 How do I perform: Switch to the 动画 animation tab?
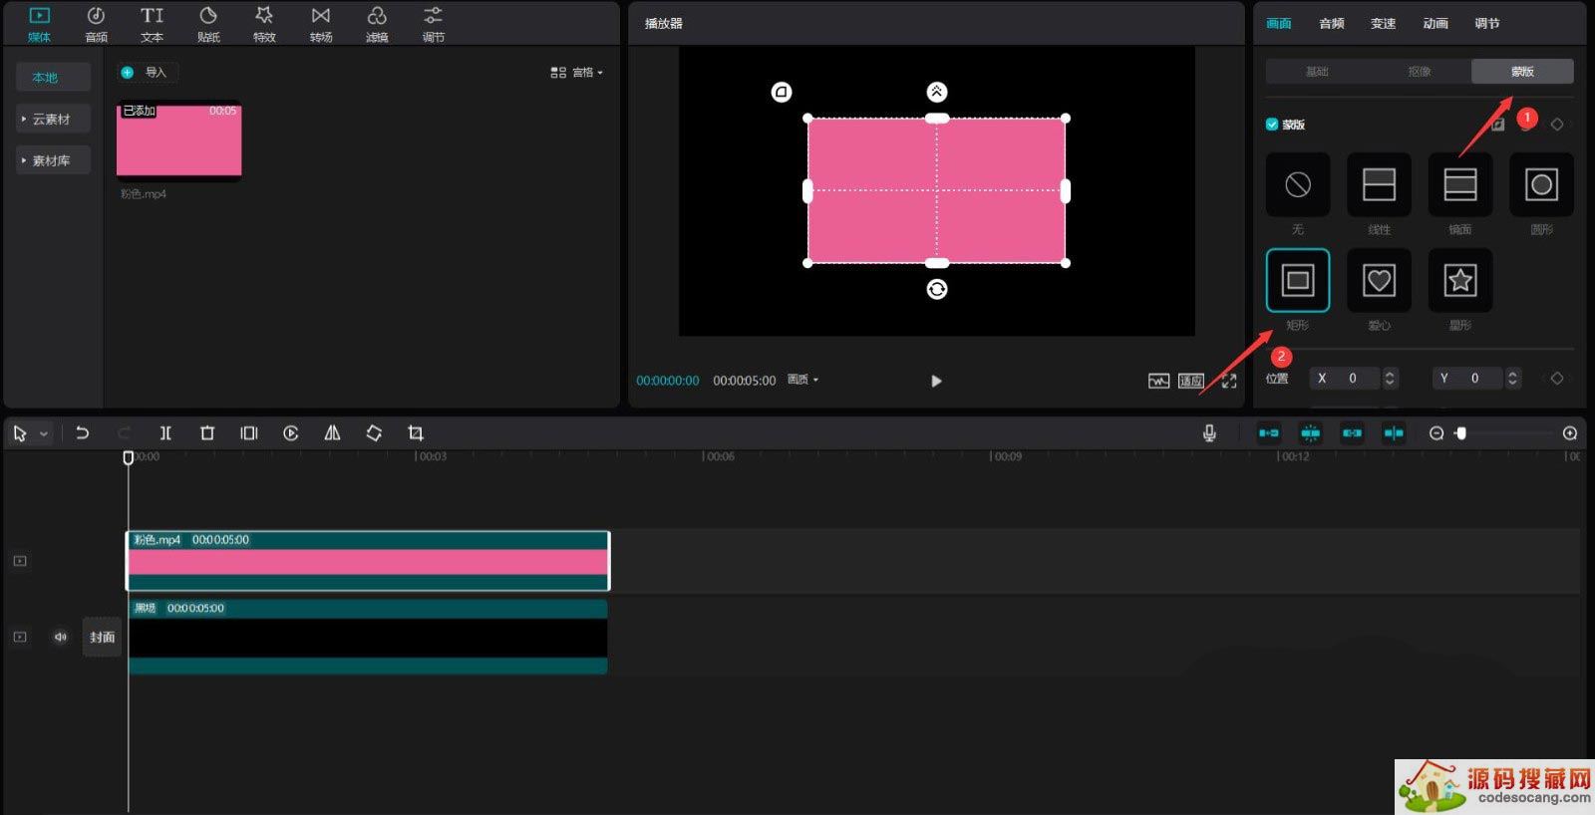1435,23
